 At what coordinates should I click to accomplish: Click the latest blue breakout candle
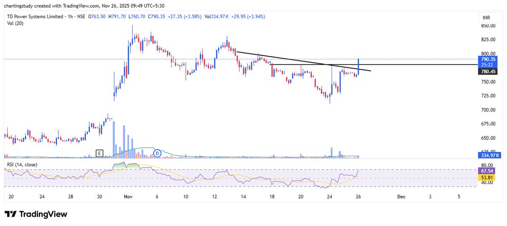pyautogui.click(x=359, y=68)
